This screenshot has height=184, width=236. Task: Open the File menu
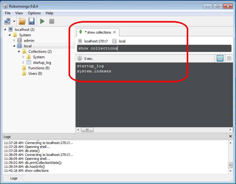pyautogui.click(x=8, y=13)
